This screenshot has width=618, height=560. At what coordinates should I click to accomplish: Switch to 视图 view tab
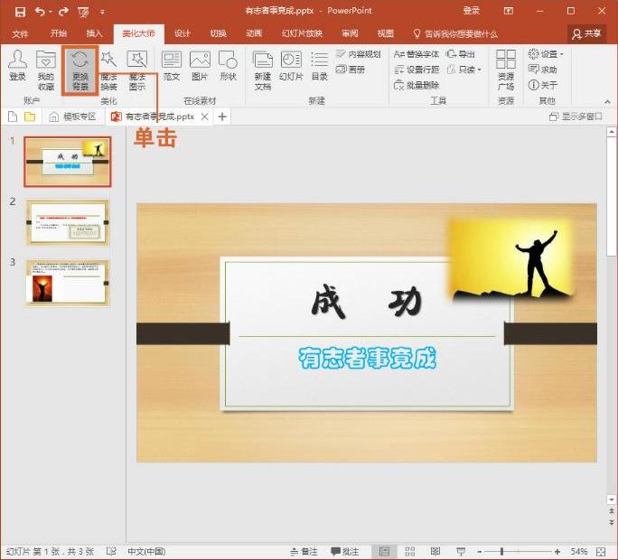tap(386, 34)
